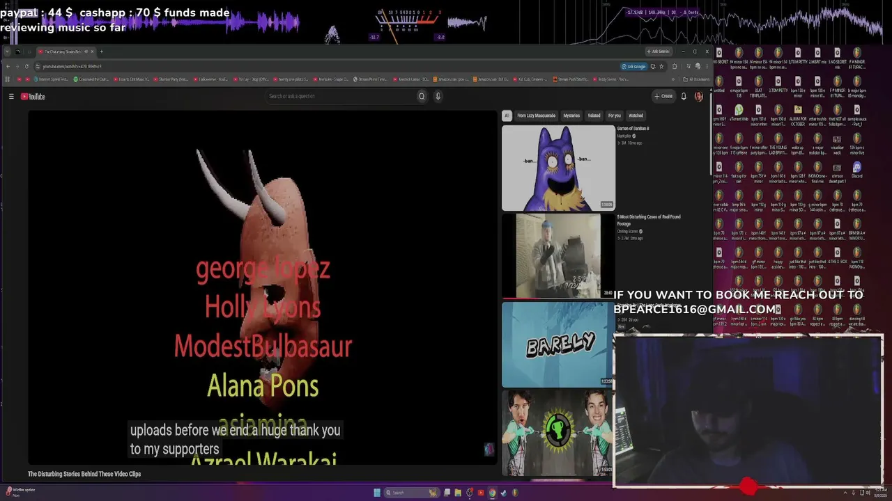Open the YouTube notifications bell
The image size is (892, 501).
coord(684,97)
